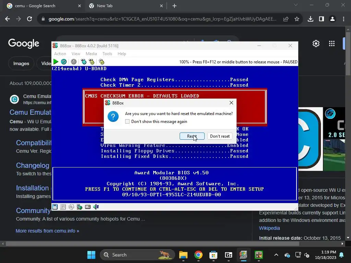Open the Chrome icon on the taskbar

click(198, 255)
